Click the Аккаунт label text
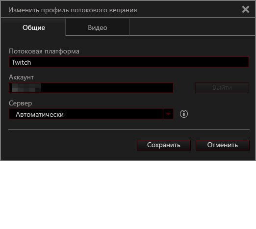 point(21,77)
